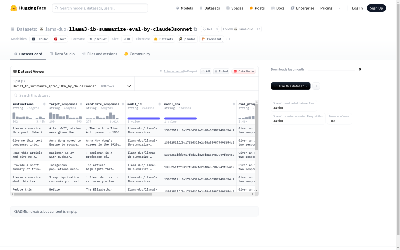Copy dataset name with copy icon

195,29
